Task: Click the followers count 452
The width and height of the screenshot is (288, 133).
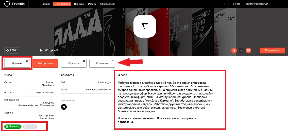Action: click(54, 50)
